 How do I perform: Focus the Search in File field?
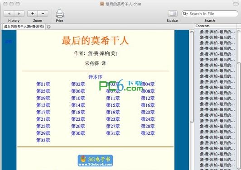[210, 14]
